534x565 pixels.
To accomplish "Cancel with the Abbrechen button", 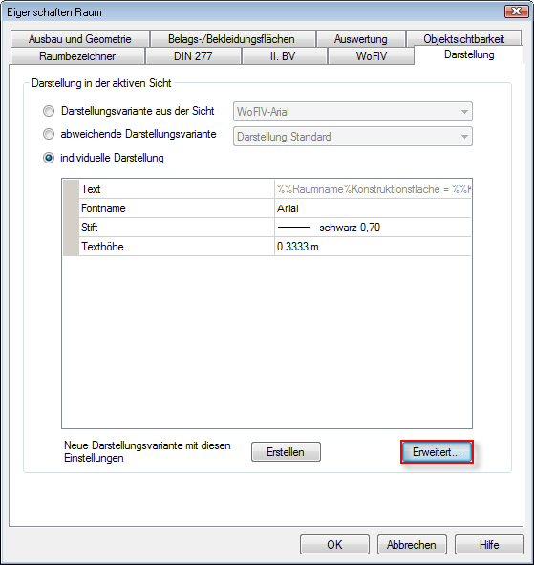I will (412, 545).
